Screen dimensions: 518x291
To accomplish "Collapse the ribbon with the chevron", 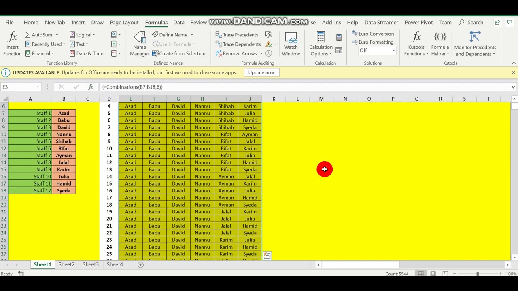I will pyautogui.click(x=514, y=63).
